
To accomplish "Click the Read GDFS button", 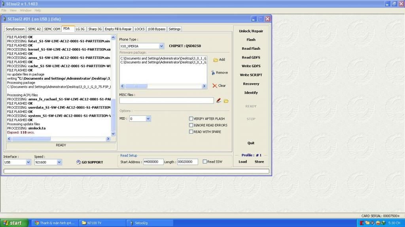I will (251, 58).
